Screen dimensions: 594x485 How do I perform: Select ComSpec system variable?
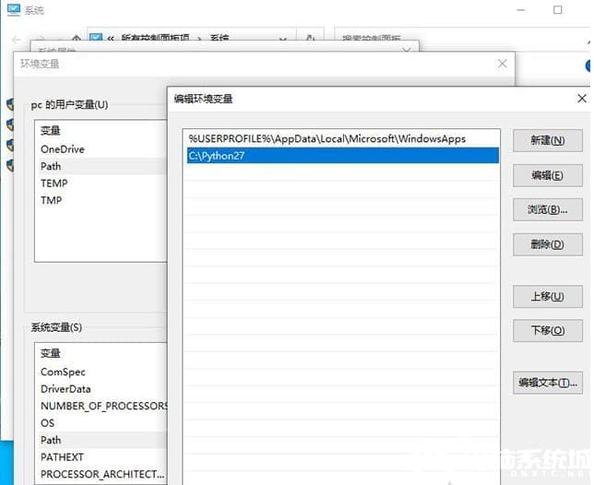tap(102, 372)
